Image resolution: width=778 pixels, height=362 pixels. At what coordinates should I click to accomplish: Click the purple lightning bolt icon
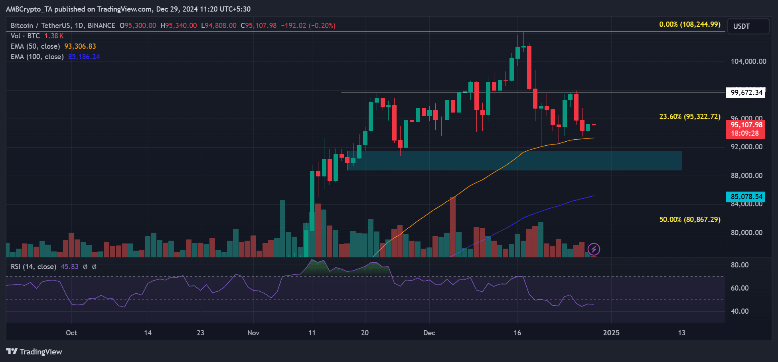(x=594, y=249)
